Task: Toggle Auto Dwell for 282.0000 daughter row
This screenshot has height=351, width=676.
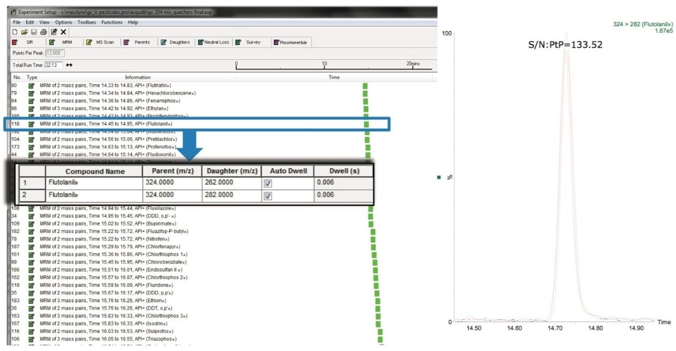Action: tap(268, 196)
